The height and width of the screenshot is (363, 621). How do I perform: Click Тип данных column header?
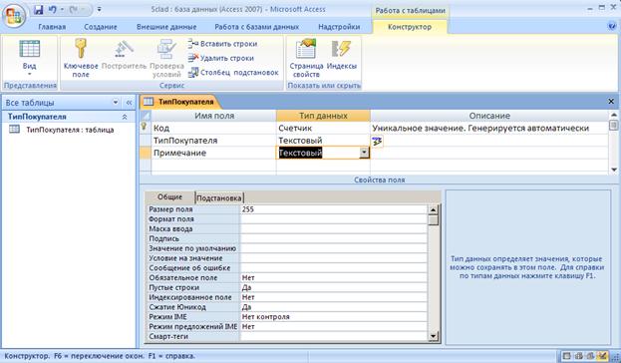click(323, 116)
